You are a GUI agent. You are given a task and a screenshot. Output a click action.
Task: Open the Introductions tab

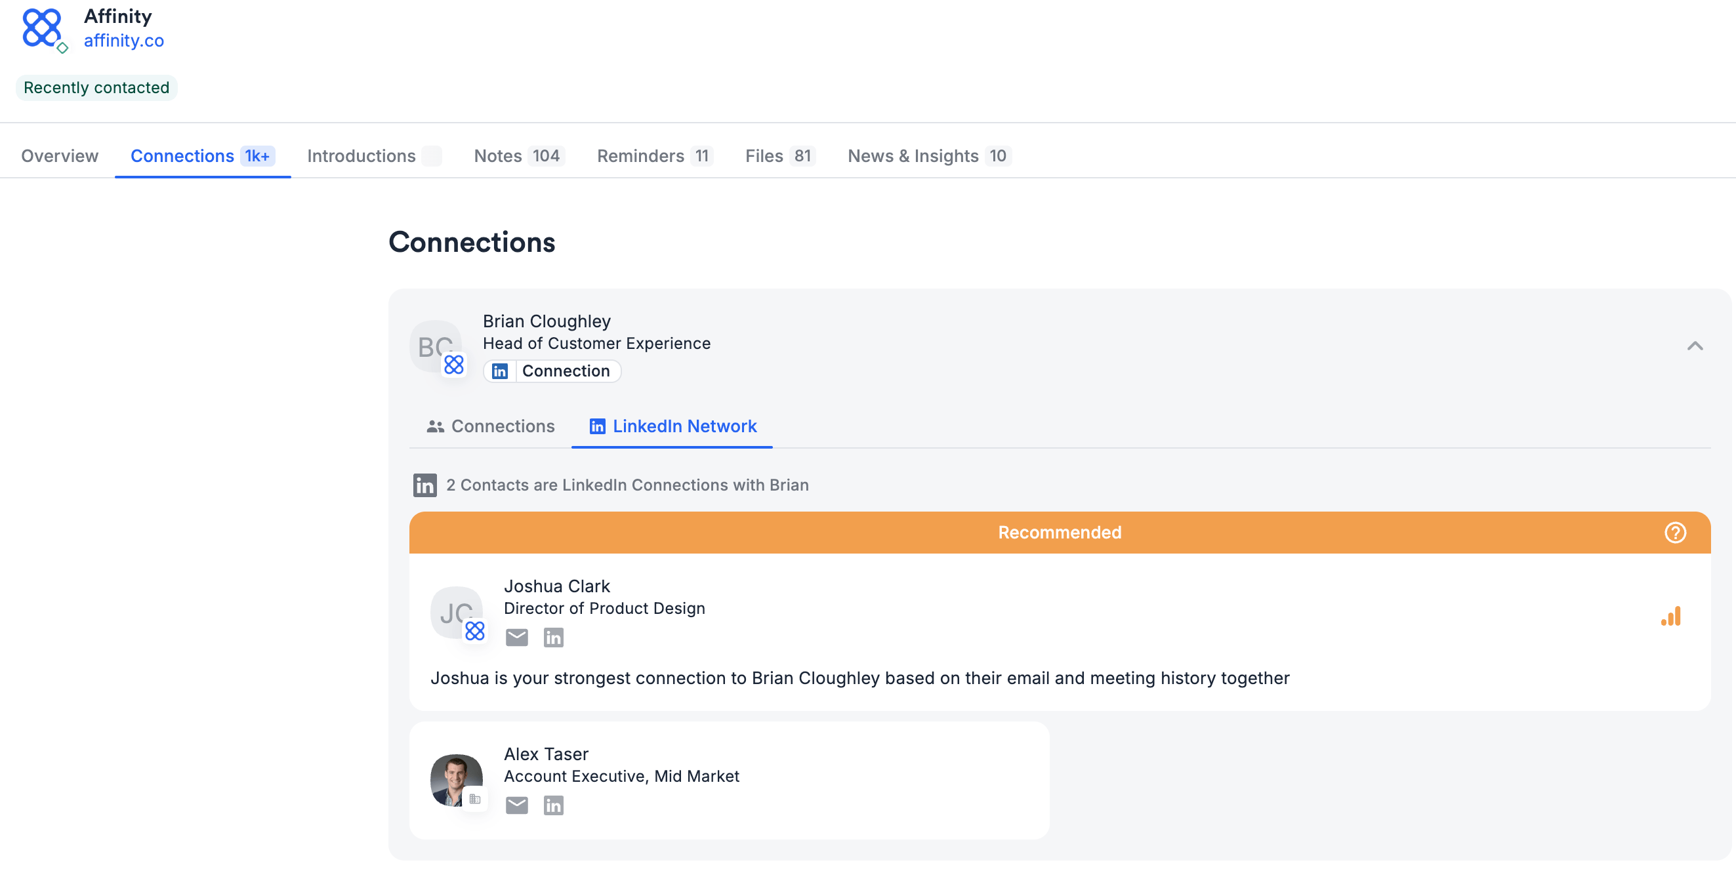point(373,155)
